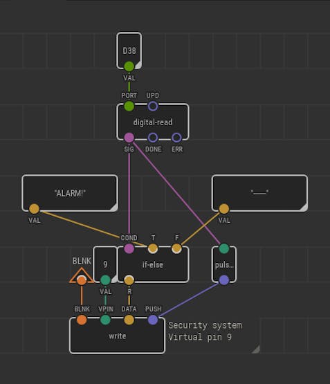Click the VAL output pin of ALARM! node
Viewport: 330px width, 384px height.
coord(35,209)
